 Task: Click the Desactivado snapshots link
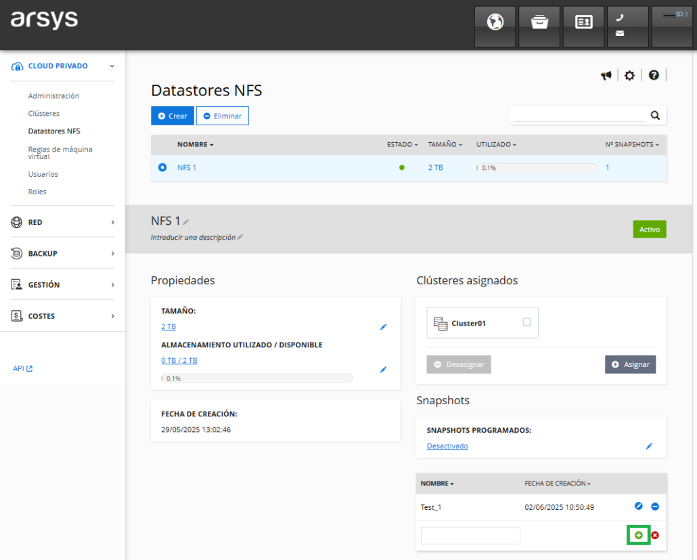447,446
